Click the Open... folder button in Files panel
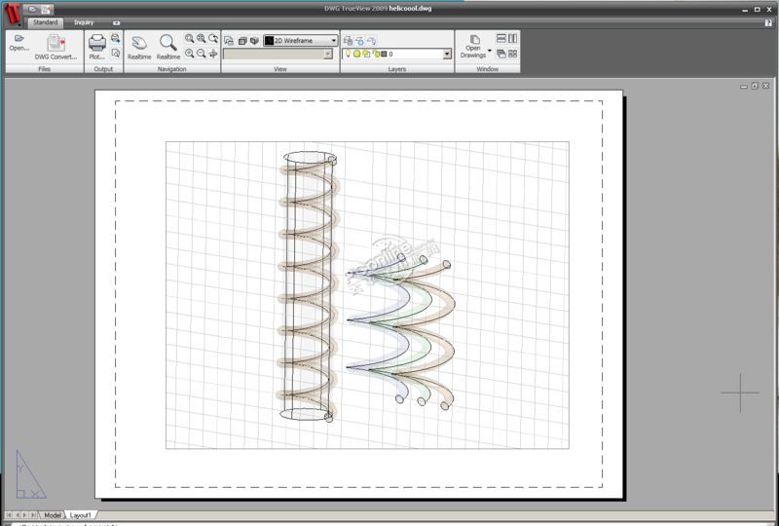This screenshot has width=779, height=526. (19, 43)
